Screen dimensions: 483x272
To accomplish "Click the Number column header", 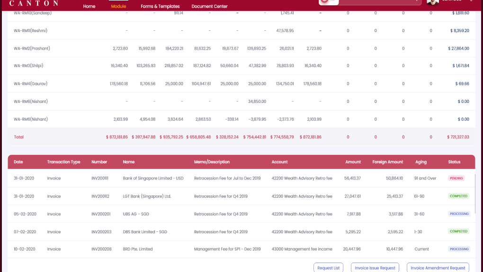I will click(x=99, y=162).
